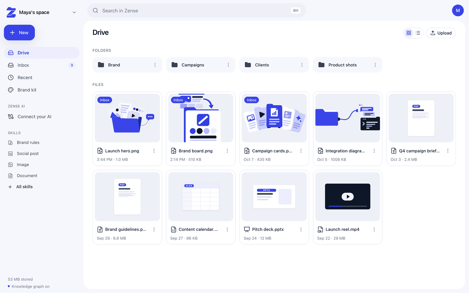Open Content calendar spreadsheet thumbnail
This screenshot has width=469, height=293.
coord(201,197)
